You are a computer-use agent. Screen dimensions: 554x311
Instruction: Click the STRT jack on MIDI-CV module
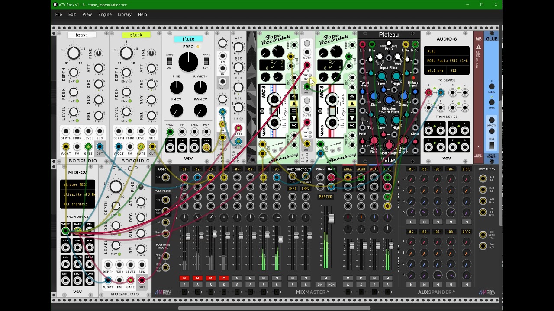(65, 280)
